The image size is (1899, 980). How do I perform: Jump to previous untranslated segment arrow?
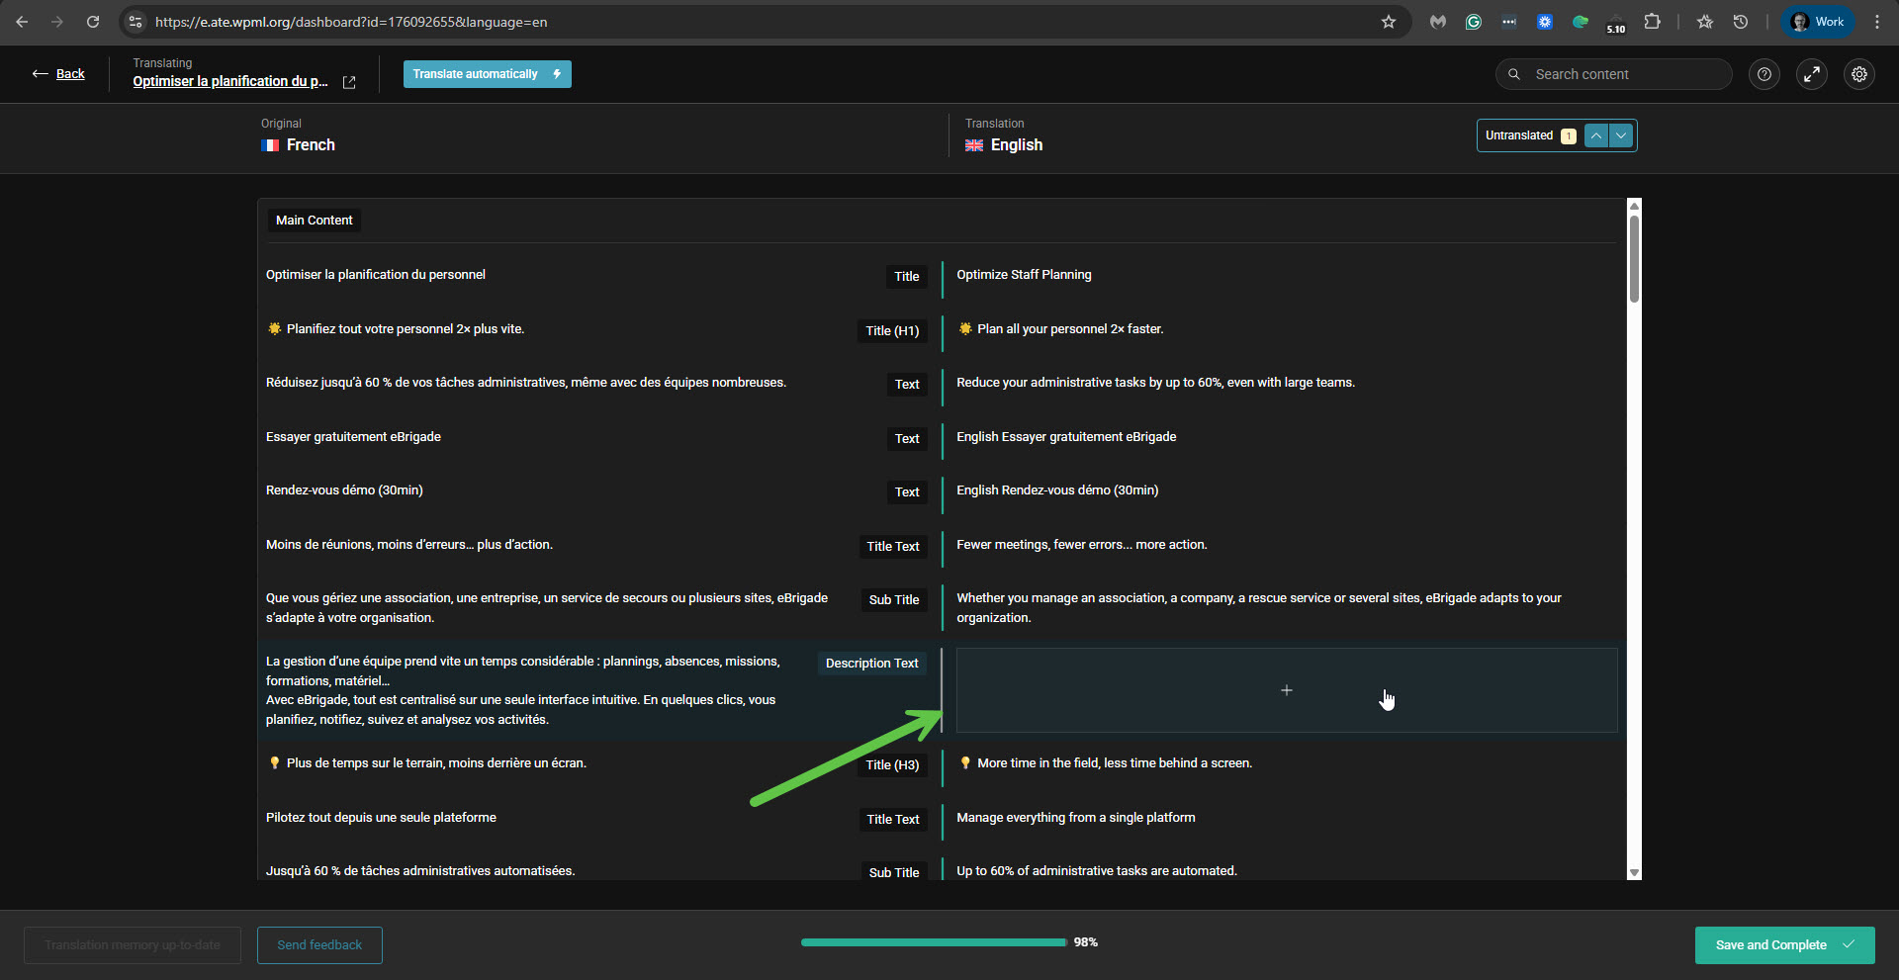point(1596,135)
